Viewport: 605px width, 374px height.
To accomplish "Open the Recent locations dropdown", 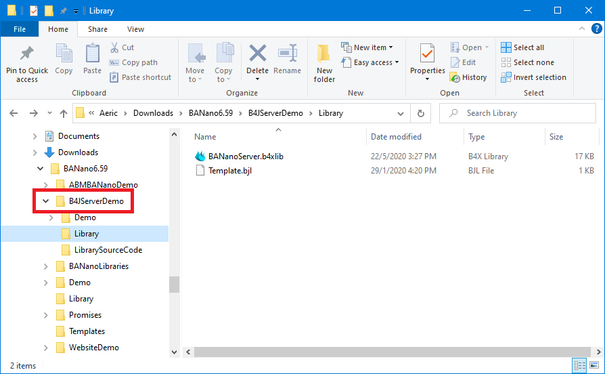I will click(49, 113).
